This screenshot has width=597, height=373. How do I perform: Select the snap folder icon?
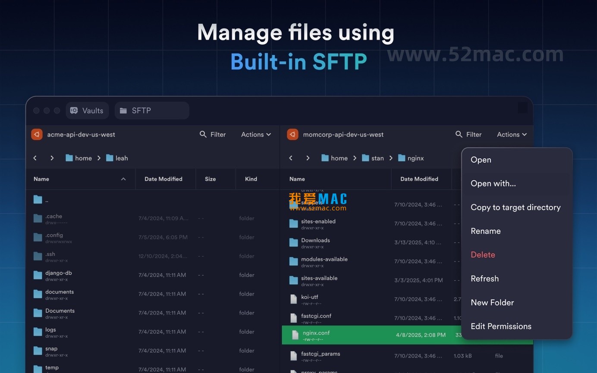(38, 351)
